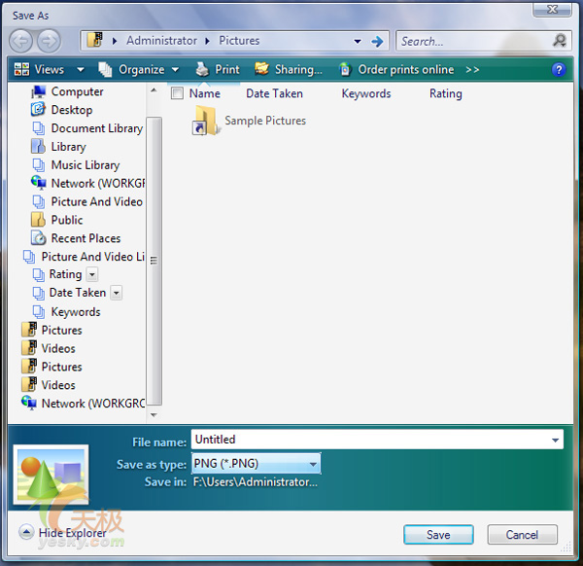Click the Organize icon in toolbar
The width and height of the screenshot is (583, 566).
point(105,69)
